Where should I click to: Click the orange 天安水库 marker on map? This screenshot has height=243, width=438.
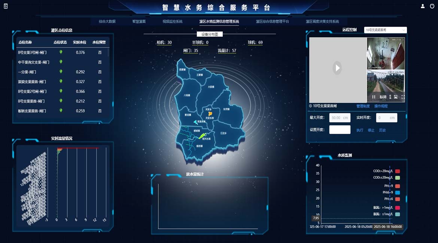tap(210, 113)
